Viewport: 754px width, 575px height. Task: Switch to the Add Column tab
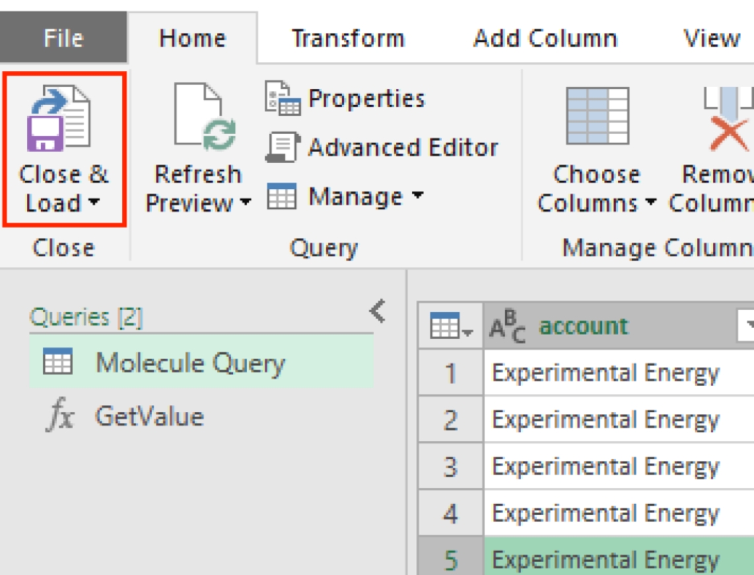pyautogui.click(x=545, y=38)
